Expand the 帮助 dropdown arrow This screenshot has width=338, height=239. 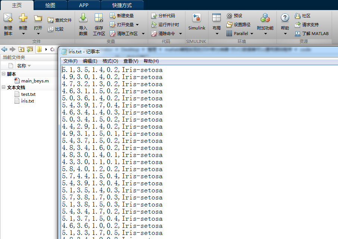285,34
